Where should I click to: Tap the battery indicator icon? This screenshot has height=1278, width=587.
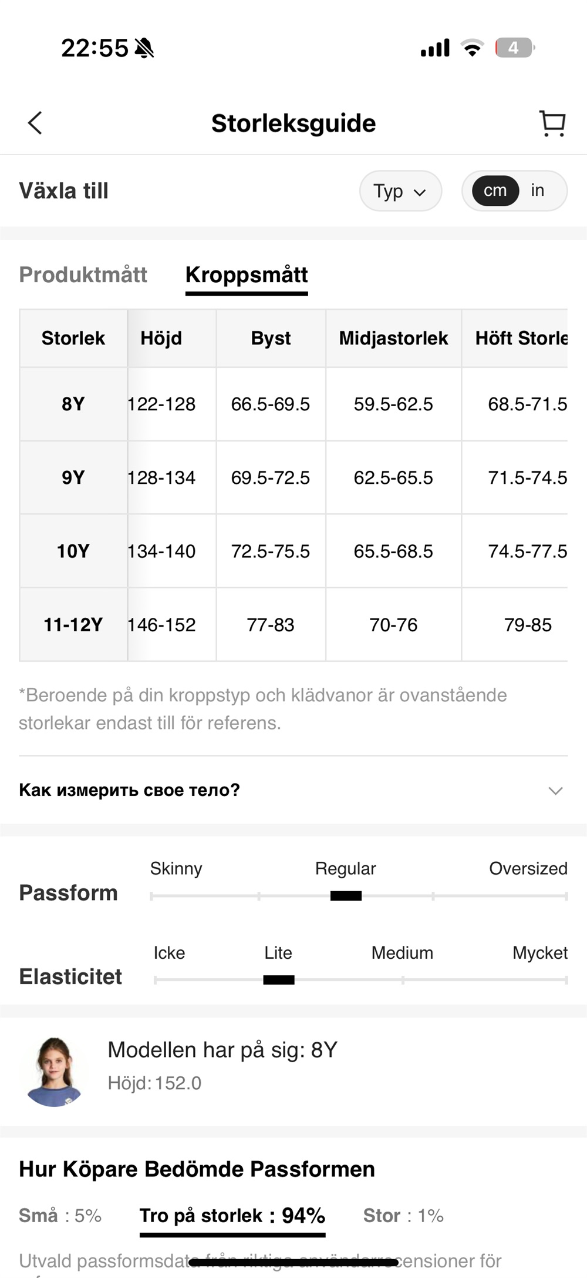514,48
